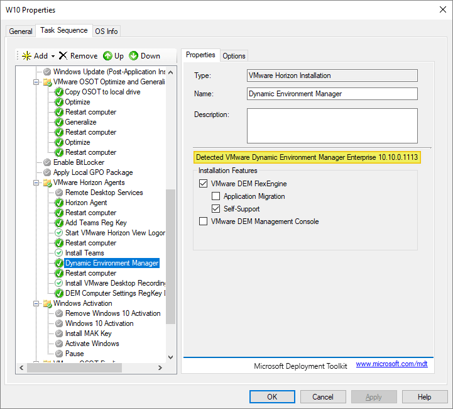The image size is (453, 409).
Task: Collapse the VMware Horizon Agents group
Action: tap(36, 182)
